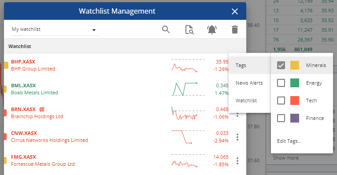Click the trash delete icon
This screenshot has width=337, height=175.
point(235,30)
